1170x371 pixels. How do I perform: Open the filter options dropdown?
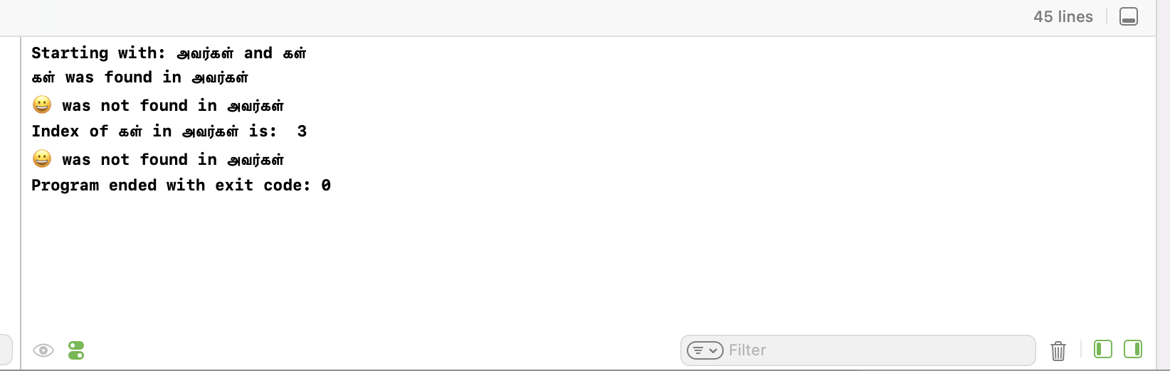point(705,350)
